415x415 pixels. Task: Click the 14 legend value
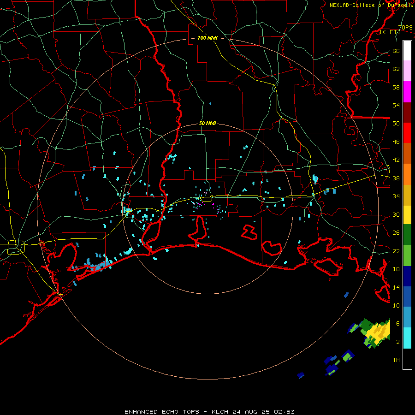396,287
